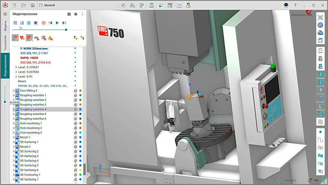Toggle the red funnel stop filter
The height and width of the screenshot is (185, 328).
pyautogui.click(x=22, y=38)
